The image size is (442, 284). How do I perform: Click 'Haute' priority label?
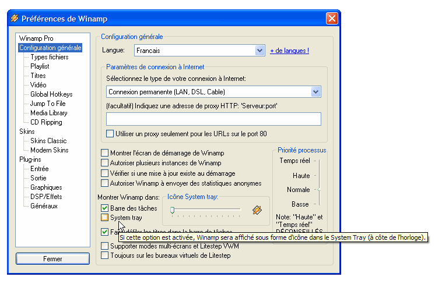(301, 176)
